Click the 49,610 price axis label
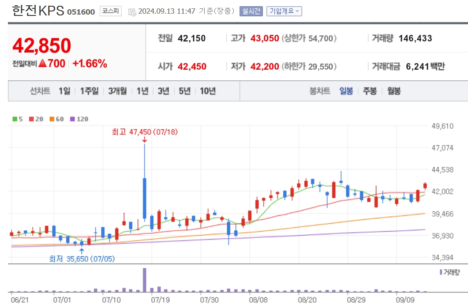 442,126
